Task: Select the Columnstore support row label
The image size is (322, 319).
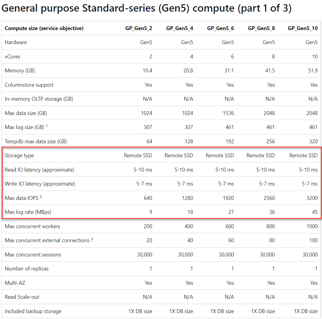Action: pyautogui.click(x=29, y=85)
